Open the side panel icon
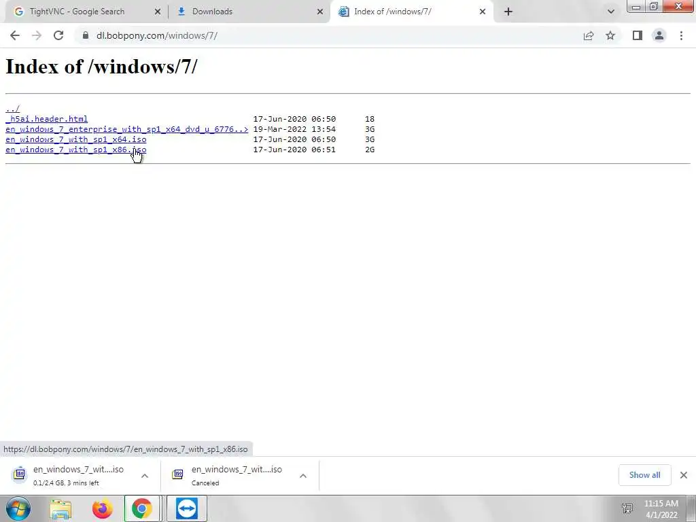696x522 pixels. click(638, 35)
